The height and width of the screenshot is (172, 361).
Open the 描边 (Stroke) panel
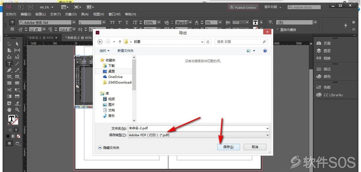click(x=323, y=69)
